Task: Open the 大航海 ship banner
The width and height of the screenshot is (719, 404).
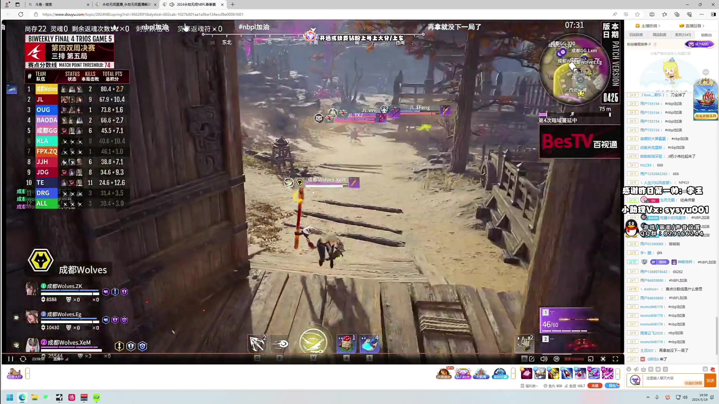Action: point(706,99)
